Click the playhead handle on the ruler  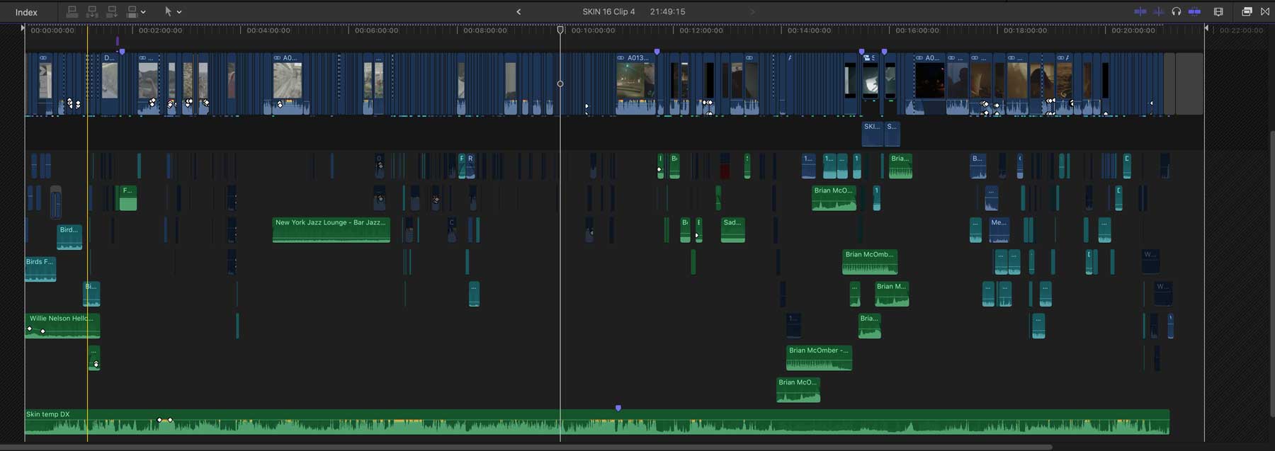pyautogui.click(x=560, y=30)
